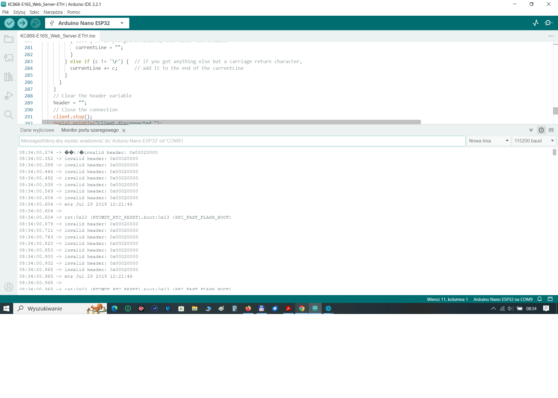This screenshot has height=398, width=558.
Task: Switch to the Dane wyjściowe tab
Action: (x=37, y=130)
